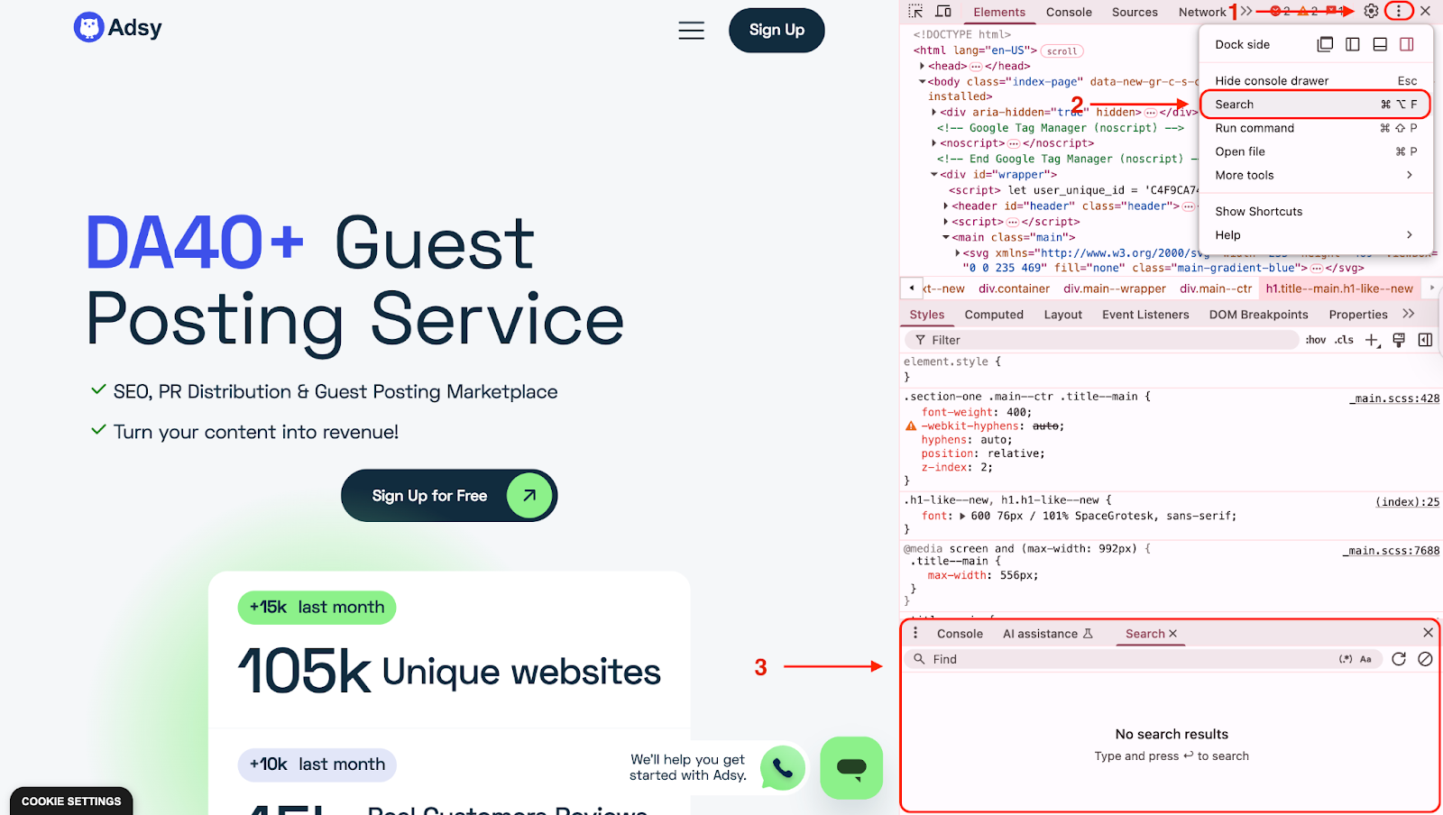
Task: Focus the Styles Filter input
Action: pyautogui.click(x=1102, y=340)
